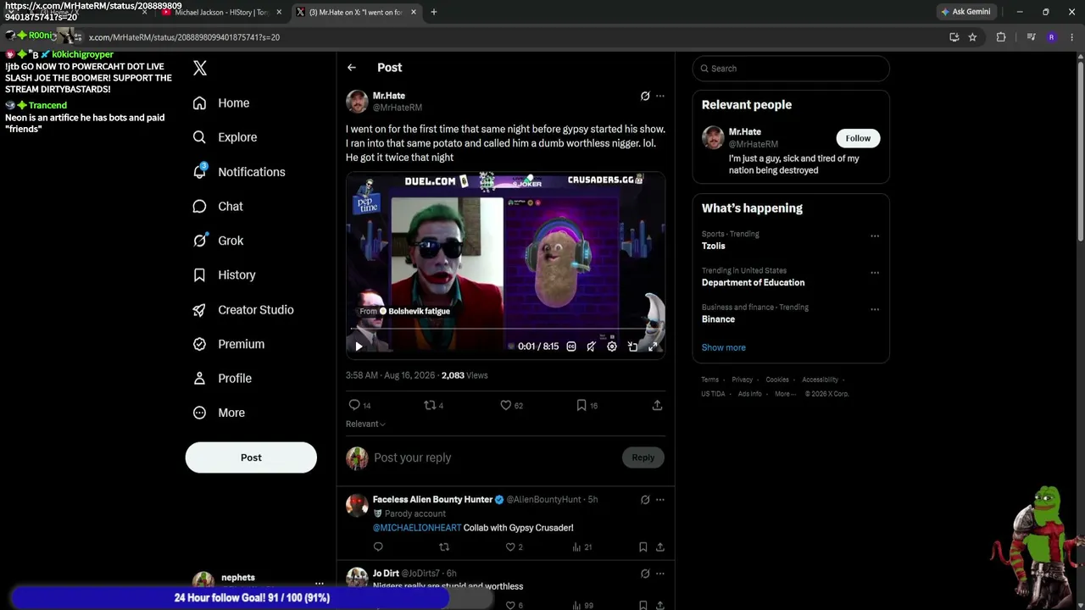Open picture-in-picture for the video

click(632, 347)
